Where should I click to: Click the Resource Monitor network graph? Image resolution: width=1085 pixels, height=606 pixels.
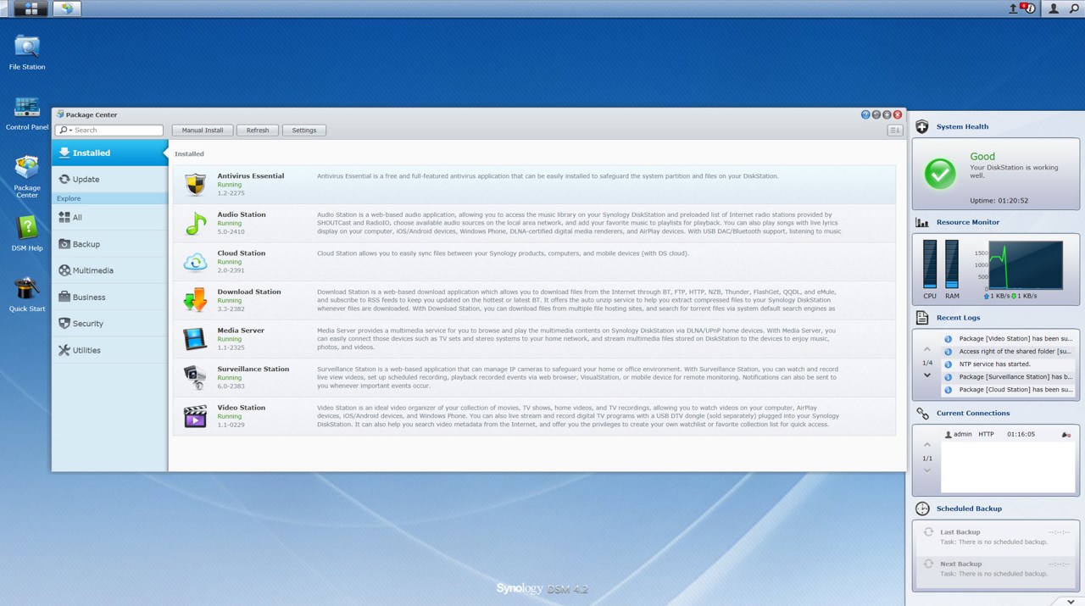click(1026, 265)
